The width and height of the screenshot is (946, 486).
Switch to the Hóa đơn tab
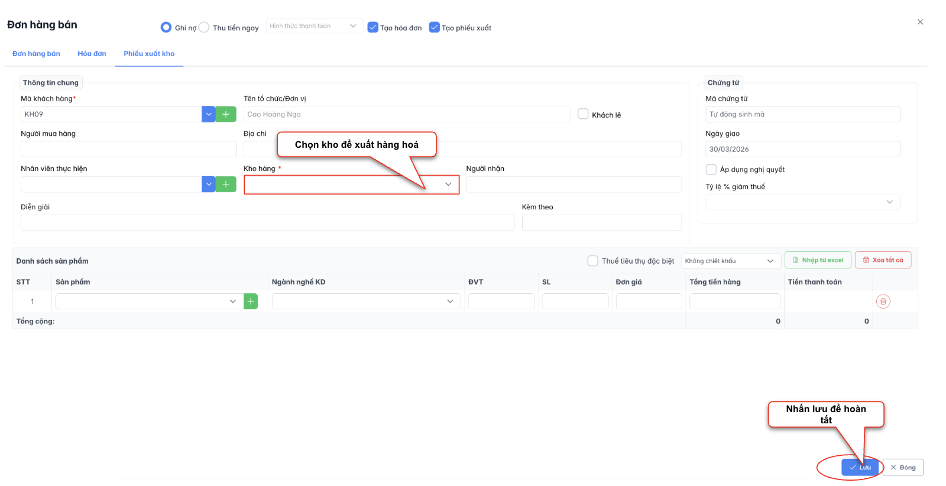pyautogui.click(x=92, y=54)
